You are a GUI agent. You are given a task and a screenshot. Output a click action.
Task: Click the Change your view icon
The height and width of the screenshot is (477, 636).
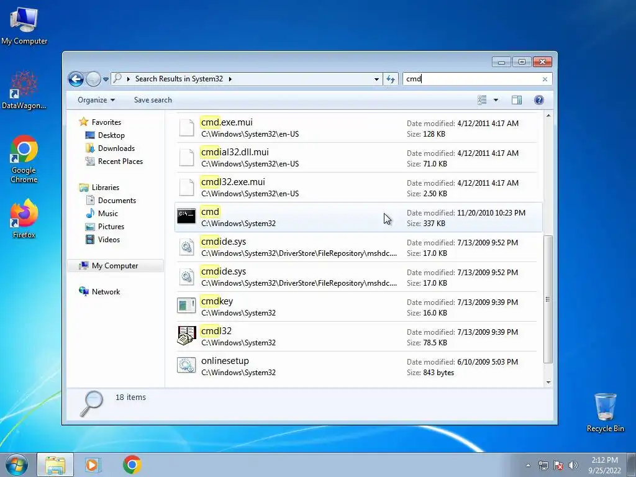point(482,100)
